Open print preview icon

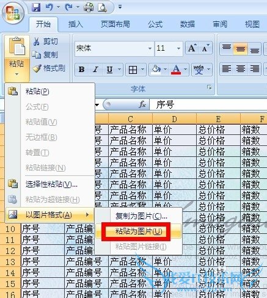point(102,7)
